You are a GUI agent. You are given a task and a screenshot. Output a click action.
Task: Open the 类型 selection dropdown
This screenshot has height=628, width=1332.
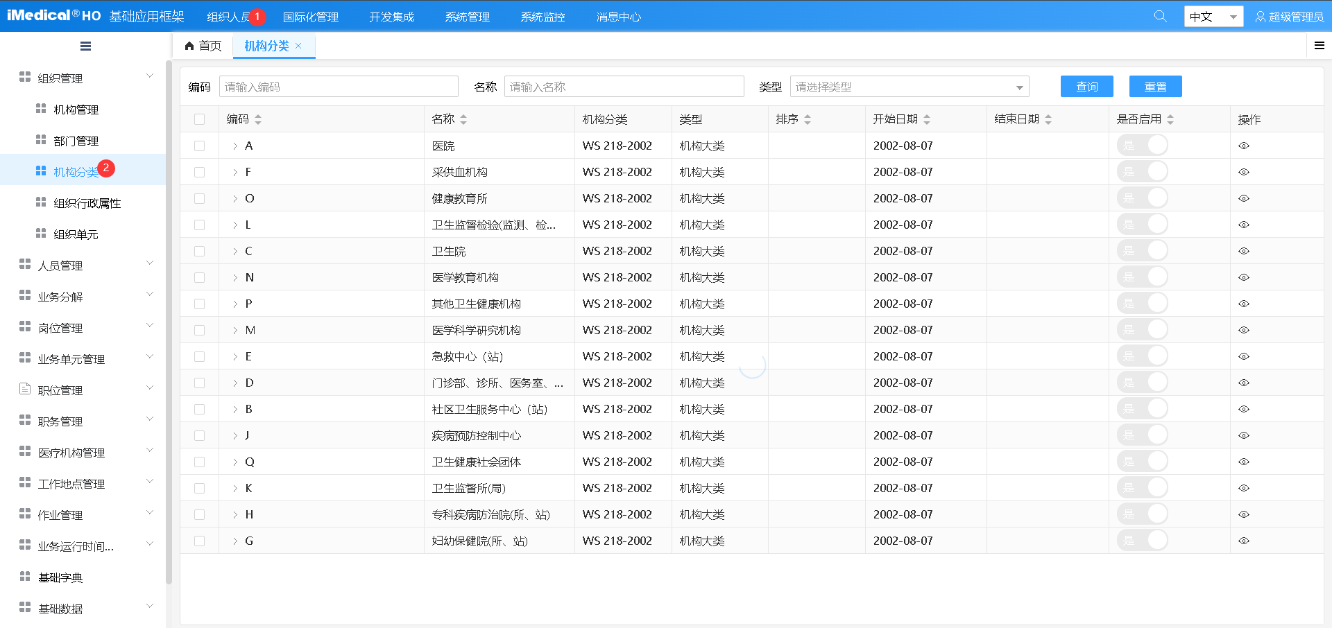[x=909, y=87]
